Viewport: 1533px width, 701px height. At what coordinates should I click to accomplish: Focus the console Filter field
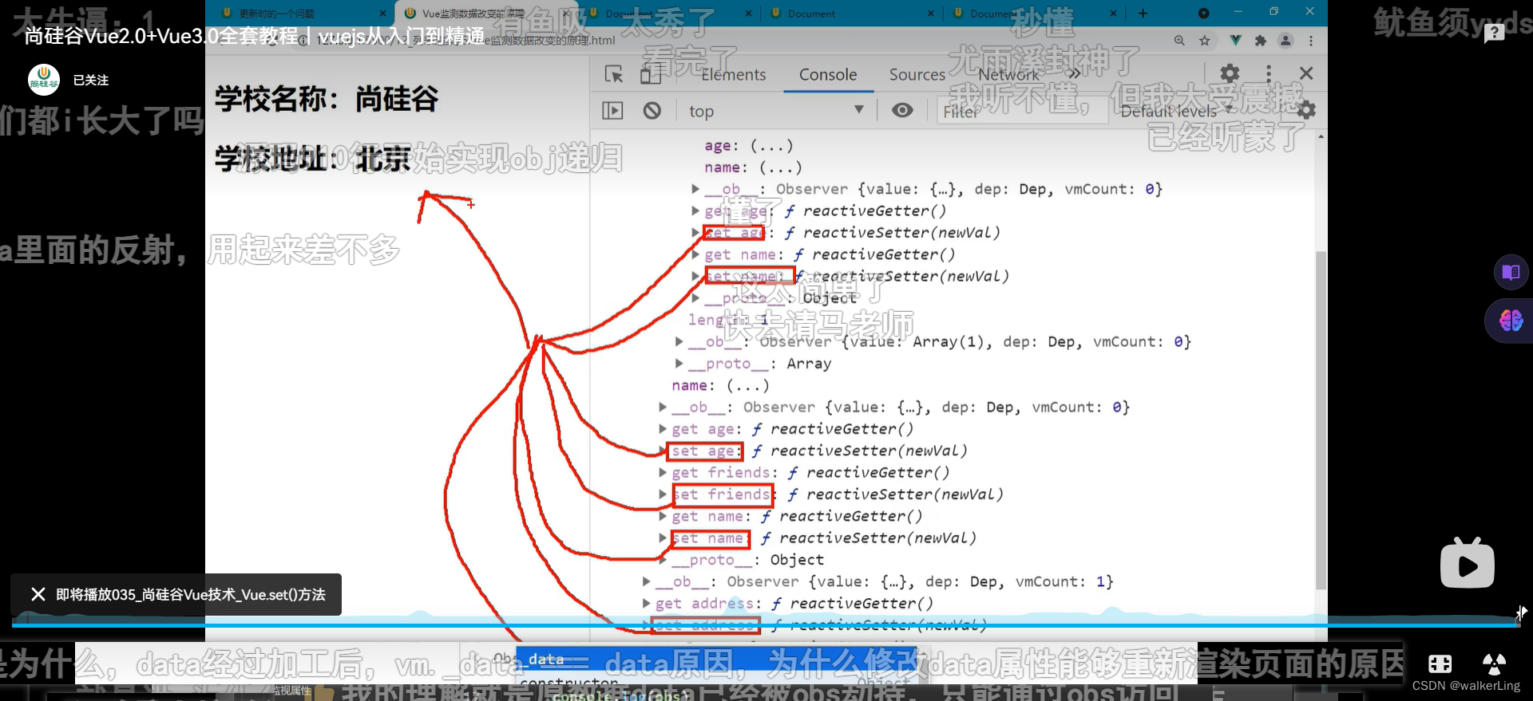(1022, 112)
